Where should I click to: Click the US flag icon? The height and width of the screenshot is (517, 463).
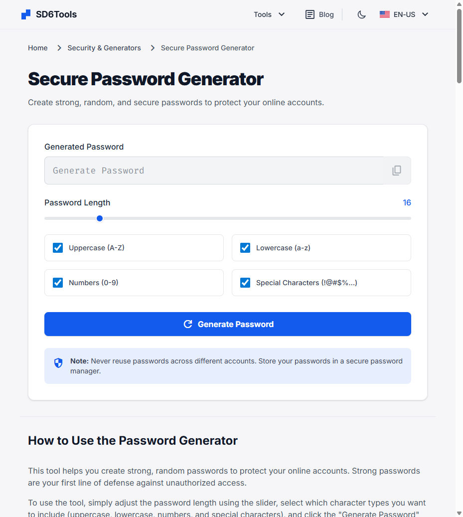[x=385, y=14]
